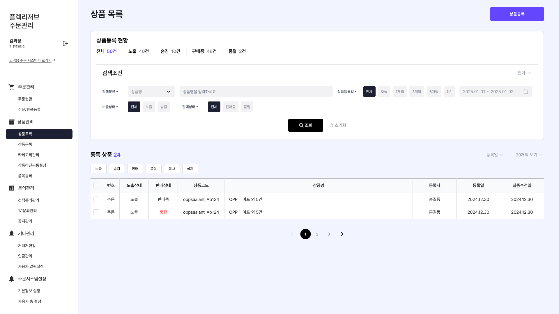Select the 주문관리 shopping cart icon
Image resolution: width=559 pixels, height=314 pixels.
click(x=12, y=87)
